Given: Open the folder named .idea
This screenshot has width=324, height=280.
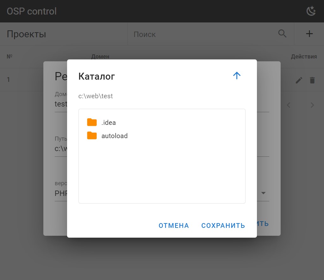Looking at the screenshot, I should coord(109,123).
